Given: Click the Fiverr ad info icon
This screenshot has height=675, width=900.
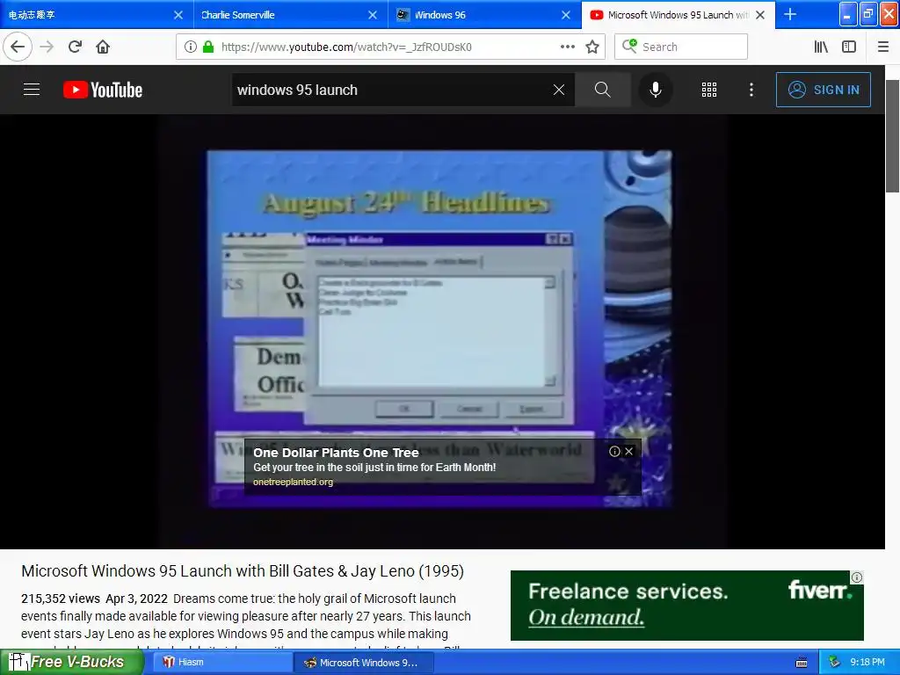Looking at the screenshot, I should point(856,577).
